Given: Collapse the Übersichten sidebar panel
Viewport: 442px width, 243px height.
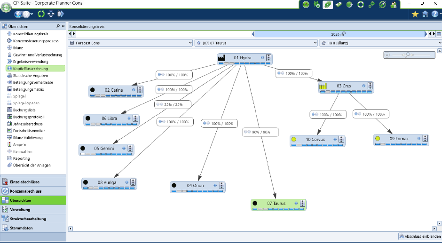Looking at the screenshot, I should tap(63, 26).
